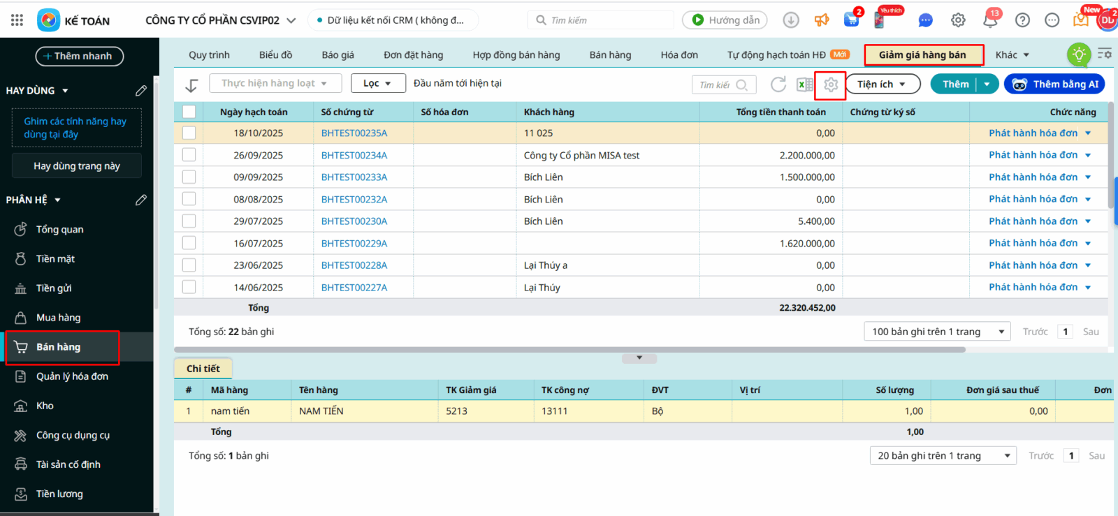
Task: Check the row for BHTEST00234A
Action: click(189, 155)
